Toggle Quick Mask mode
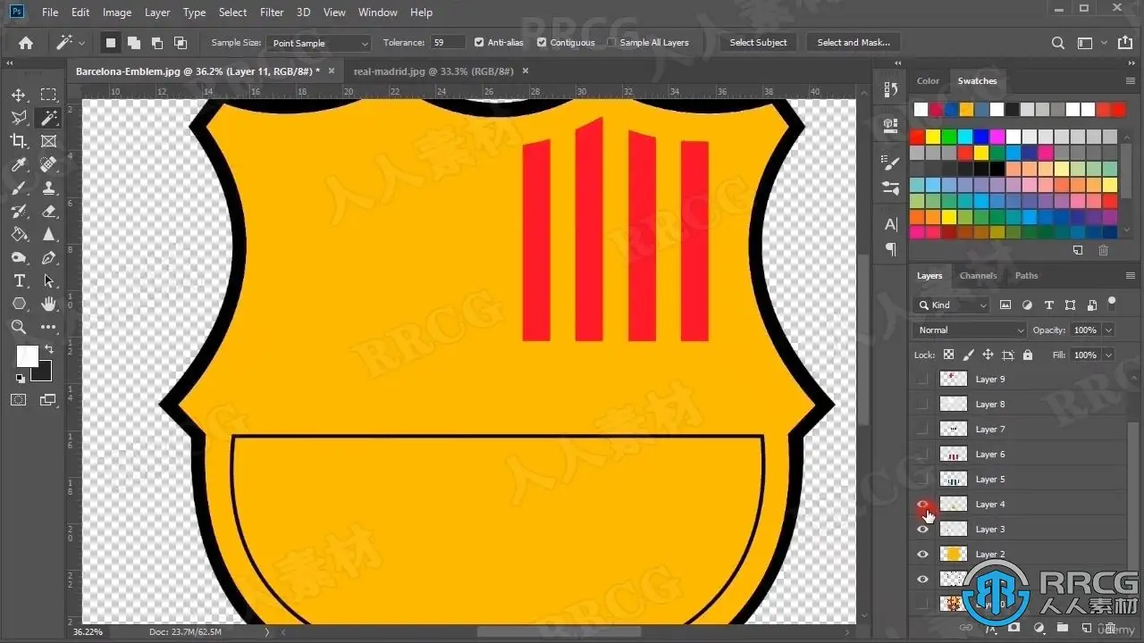1144x643 pixels. (19, 400)
